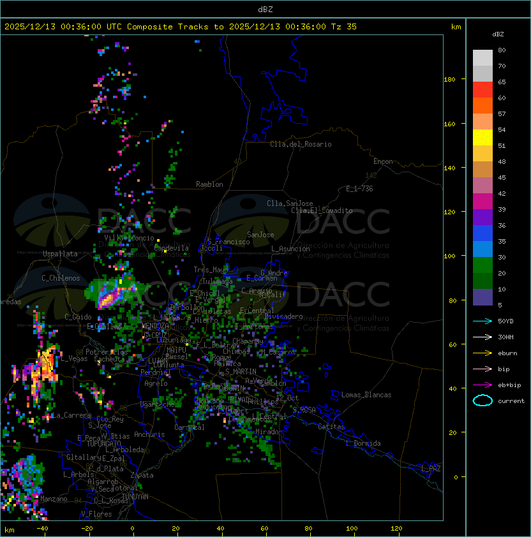This screenshot has height=537, width=531.
Task: Click the orange-red storm core left of L_Vegas
Action: [49, 364]
